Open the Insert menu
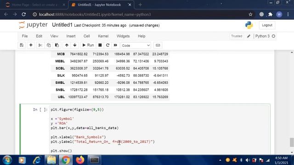Screen dimensions: 294x165 (71, 36)
